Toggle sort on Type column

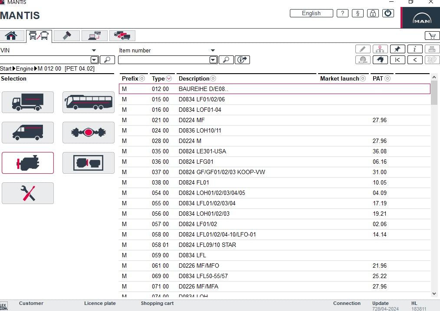click(169, 78)
